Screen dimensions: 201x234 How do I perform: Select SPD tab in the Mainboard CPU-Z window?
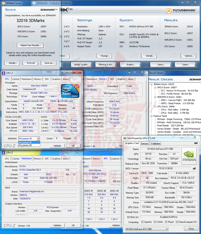pyautogui.click(x=47, y=159)
